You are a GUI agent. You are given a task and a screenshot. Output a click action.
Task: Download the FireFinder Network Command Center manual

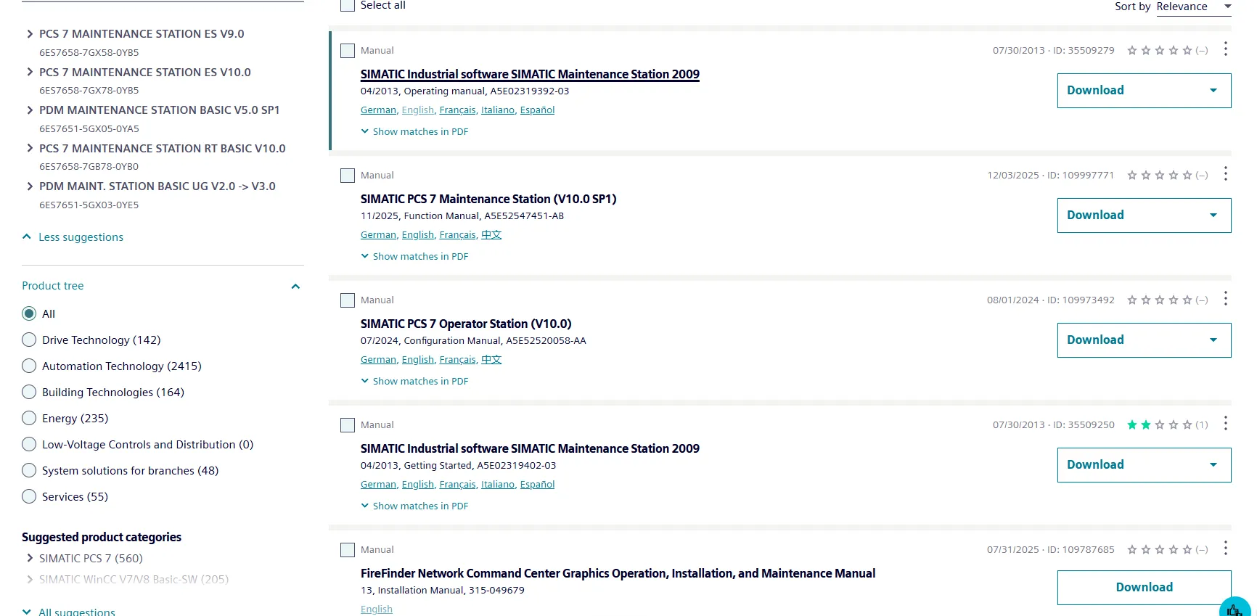(x=1144, y=588)
